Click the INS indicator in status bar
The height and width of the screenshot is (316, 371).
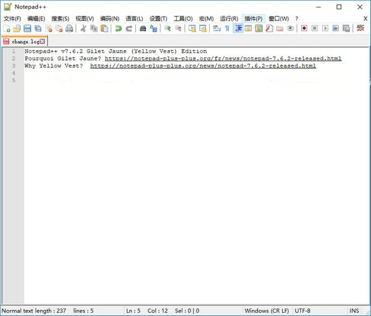click(x=354, y=310)
